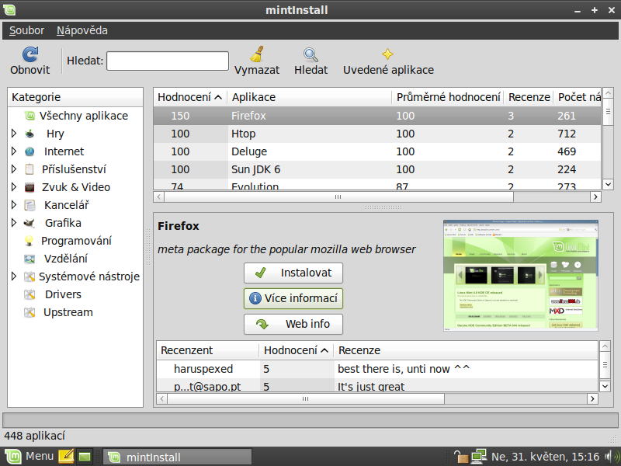Expand the Internet category
The width and height of the screenshot is (621, 466).
14,151
